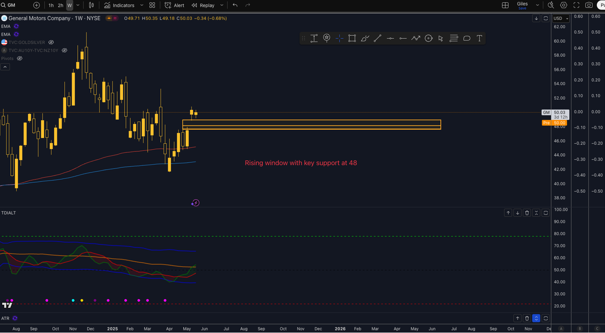Expand the favorite indicators dropdown arrow

(142, 5)
